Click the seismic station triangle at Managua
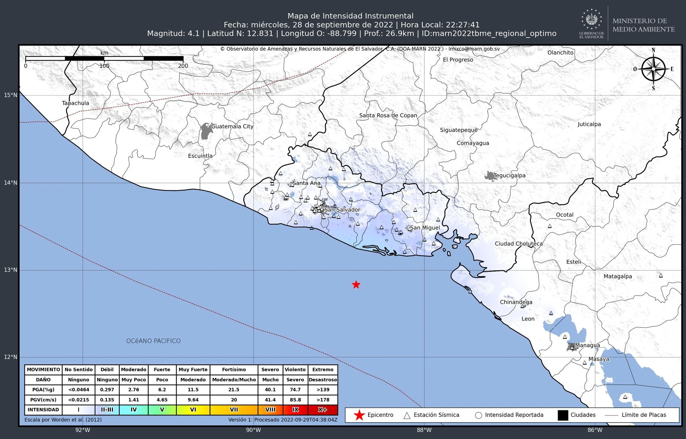 point(572,347)
